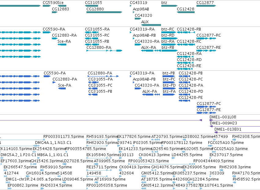Image resolution: width=260 pixels, height=190 pixels.
Task: Select the btz-RB transcript label
Action: tap(168, 48)
